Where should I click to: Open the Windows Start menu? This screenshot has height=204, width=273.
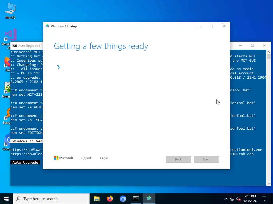coord(6,199)
